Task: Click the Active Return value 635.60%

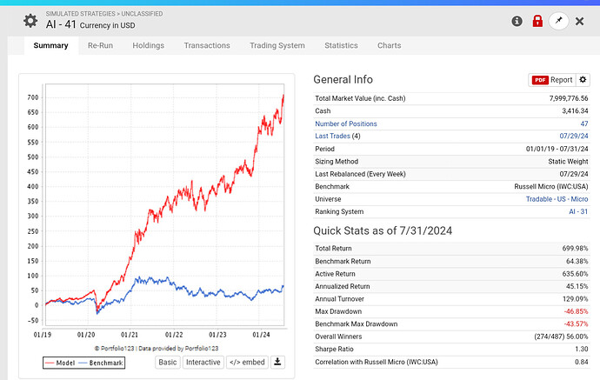Action: (575, 274)
